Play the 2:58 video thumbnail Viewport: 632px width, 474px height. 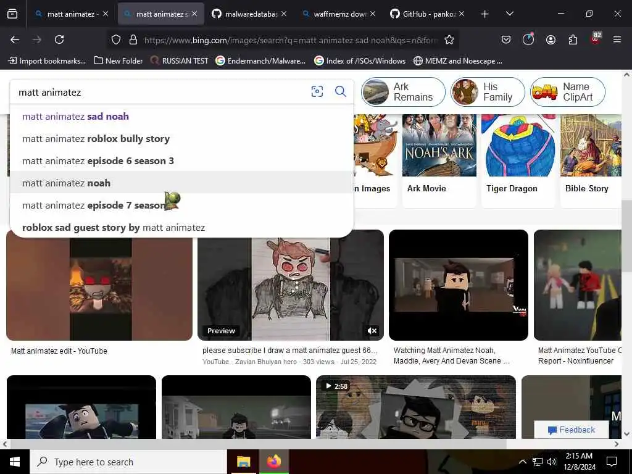pos(415,407)
